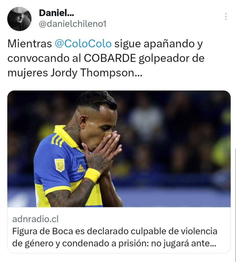This screenshot has height=262, width=236.
Task: Click the word Mientras starting the tweet
Action: click(30, 44)
